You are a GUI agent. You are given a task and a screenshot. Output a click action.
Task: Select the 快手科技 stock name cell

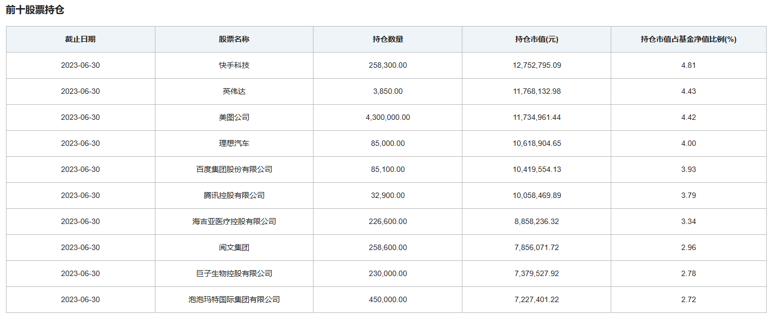234,66
